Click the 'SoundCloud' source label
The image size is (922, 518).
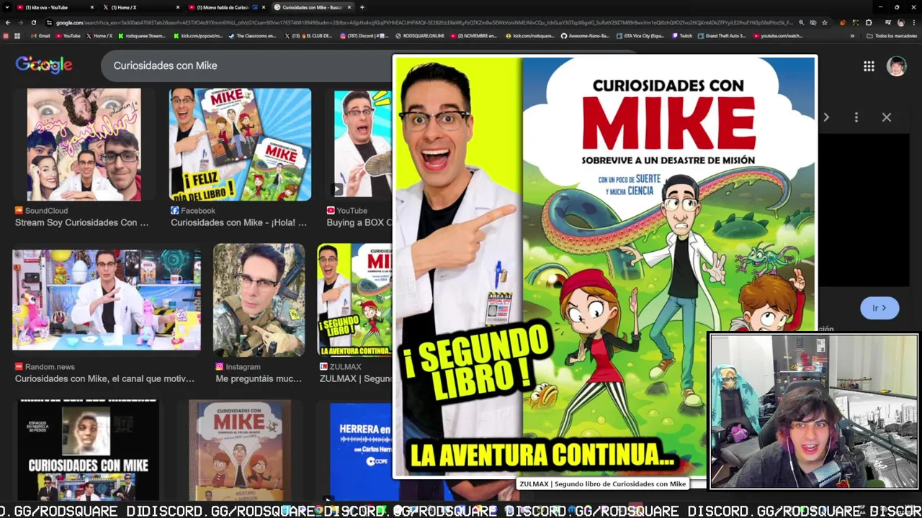tap(46, 211)
